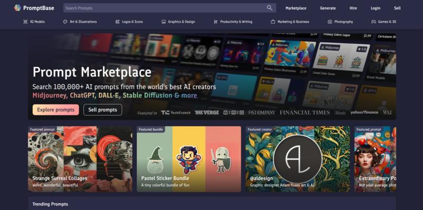This screenshot has height=210, width=423.
Task: Click the Explore prompts button
Action: 56,110
